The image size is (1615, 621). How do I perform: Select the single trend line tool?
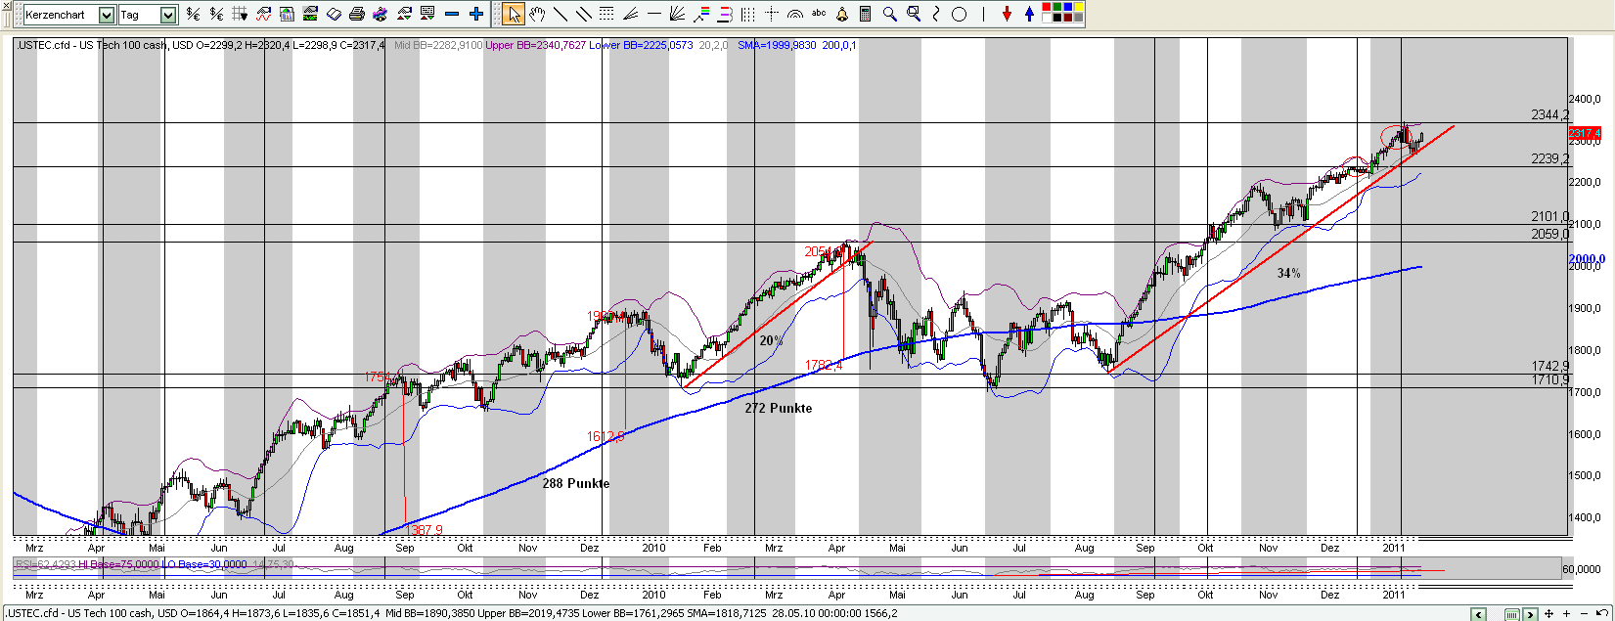(x=561, y=14)
